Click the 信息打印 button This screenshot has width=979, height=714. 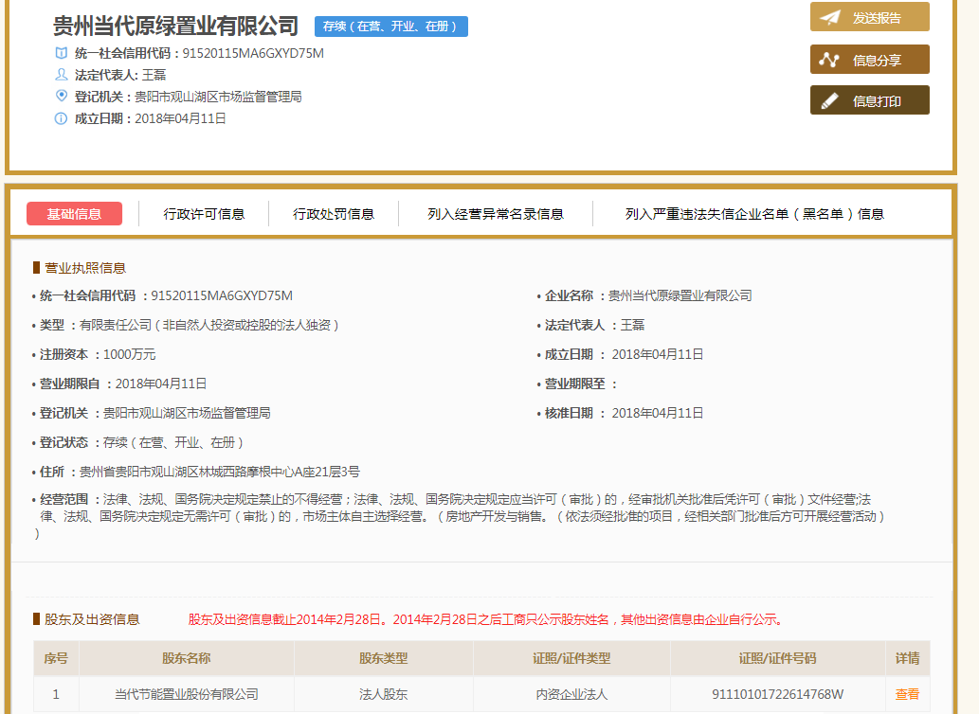(869, 99)
